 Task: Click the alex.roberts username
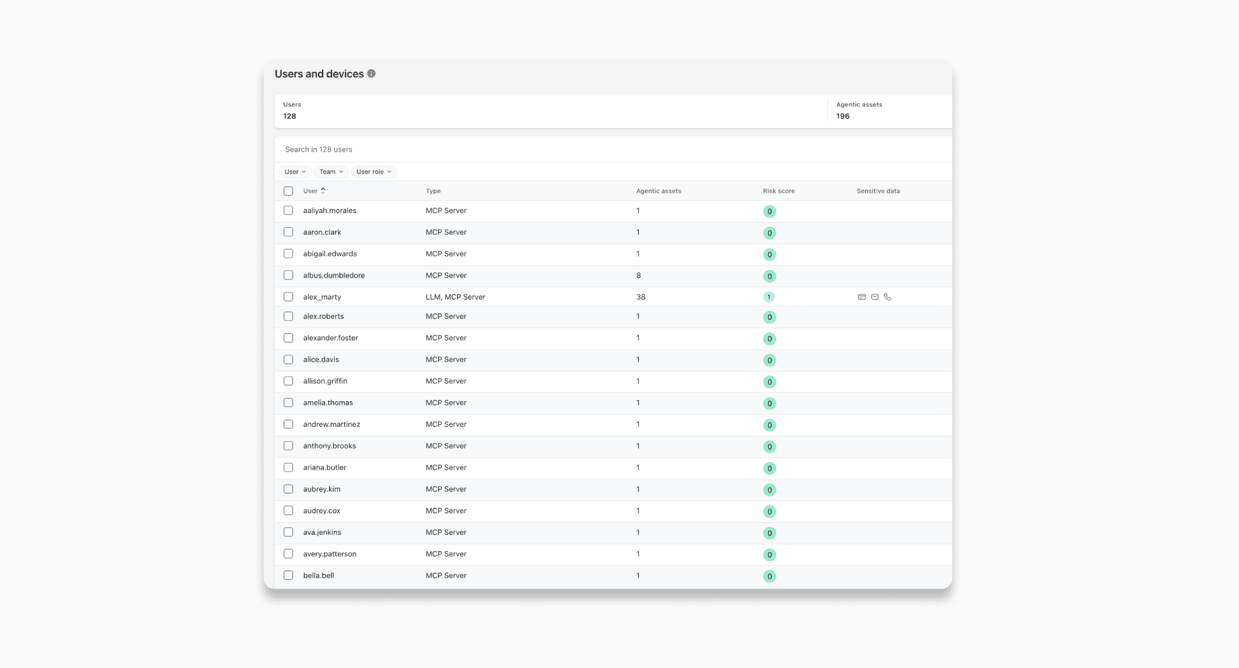(x=323, y=316)
